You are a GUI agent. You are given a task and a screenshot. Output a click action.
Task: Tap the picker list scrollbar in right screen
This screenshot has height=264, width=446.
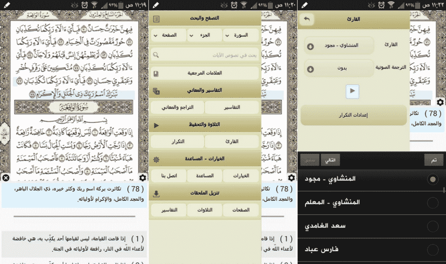[444, 190]
